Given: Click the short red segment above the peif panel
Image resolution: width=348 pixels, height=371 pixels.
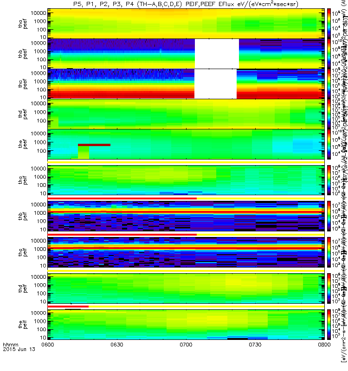Looking at the screenshot, I should (x=68, y=307).
